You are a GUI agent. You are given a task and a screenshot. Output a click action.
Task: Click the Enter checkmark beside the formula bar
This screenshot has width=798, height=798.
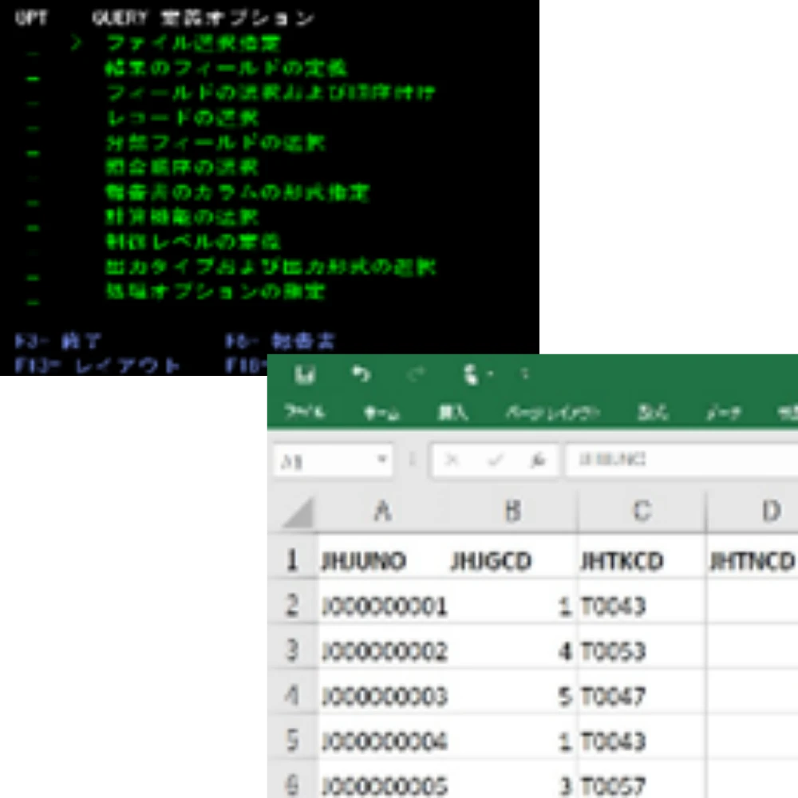(x=494, y=460)
